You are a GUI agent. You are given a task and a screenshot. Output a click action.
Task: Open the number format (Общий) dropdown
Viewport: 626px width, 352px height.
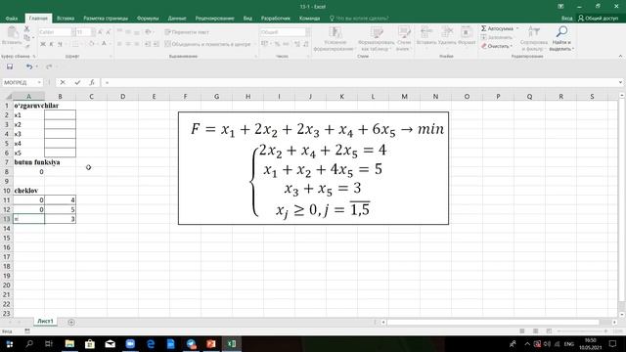coord(308,32)
